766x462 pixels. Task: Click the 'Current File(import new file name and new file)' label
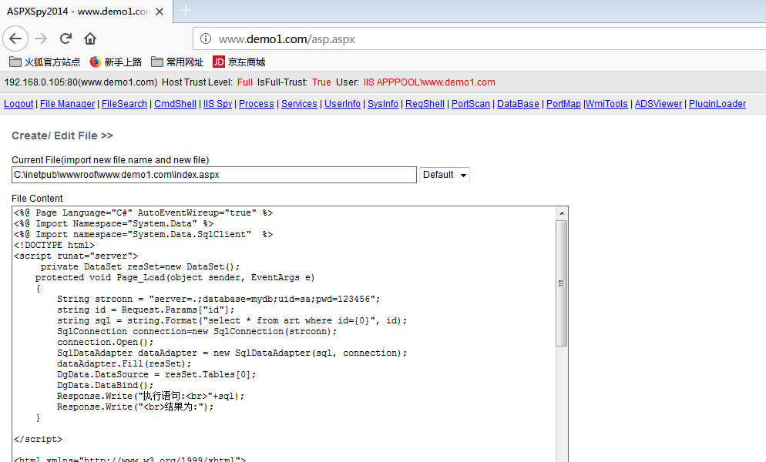110,159
